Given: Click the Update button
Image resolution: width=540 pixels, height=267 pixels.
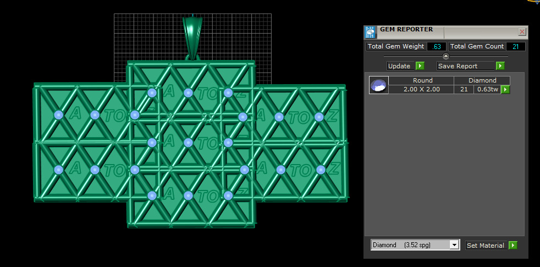Looking at the screenshot, I should pyautogui.click(x=399, y=66).
